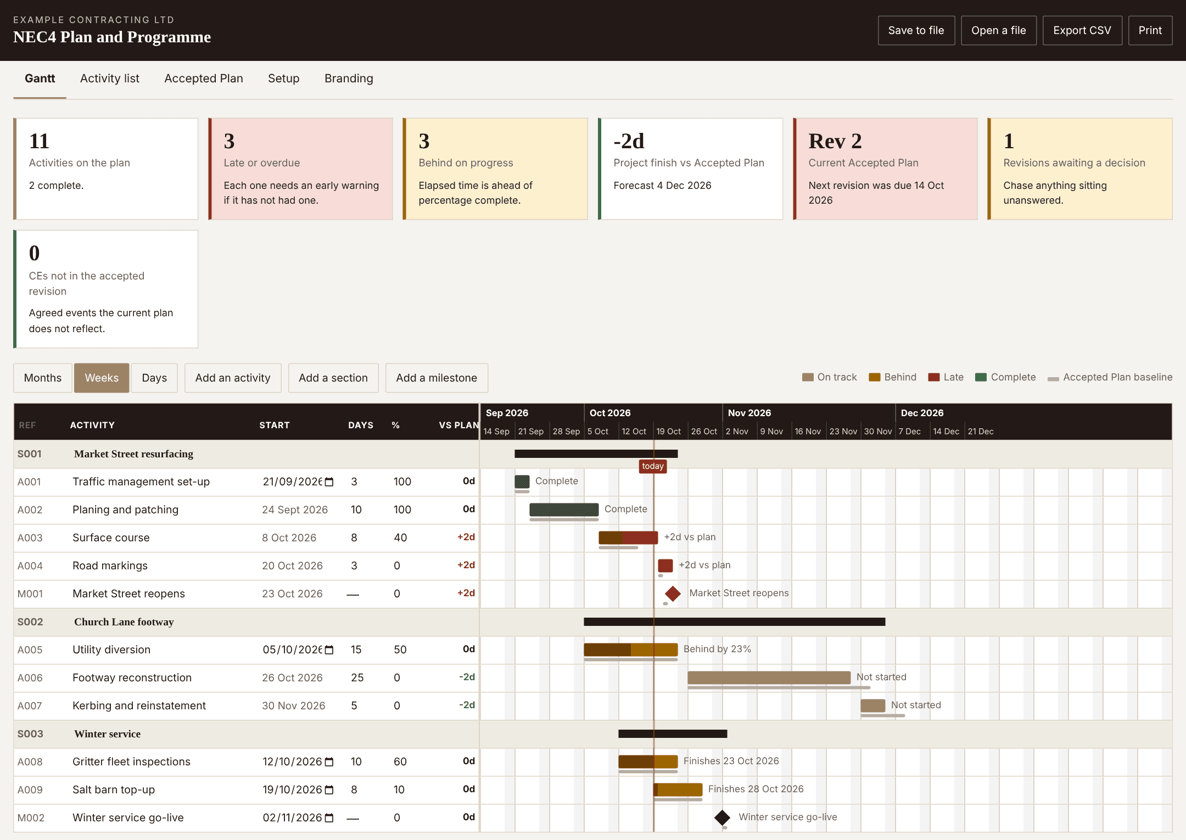Screen dimensions: 1186x840
Task: Click the Surface course Gantt bar
Action: pyautogui.click(x=628, y=537)
